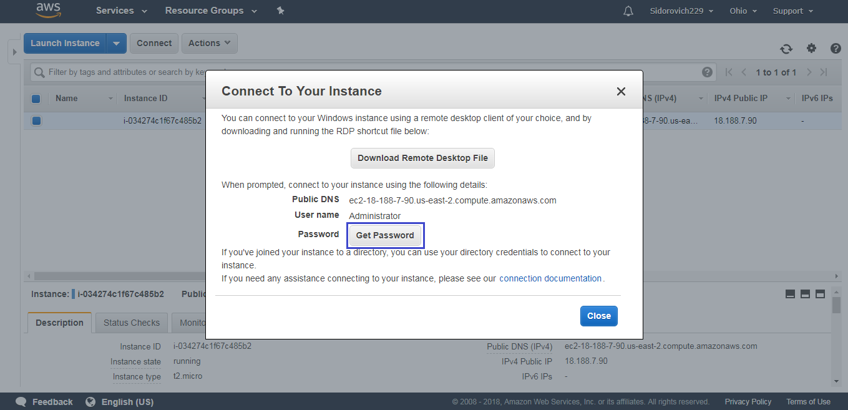Open the Actions dropdown menu

pyautogui.click(x=210, y=43)
